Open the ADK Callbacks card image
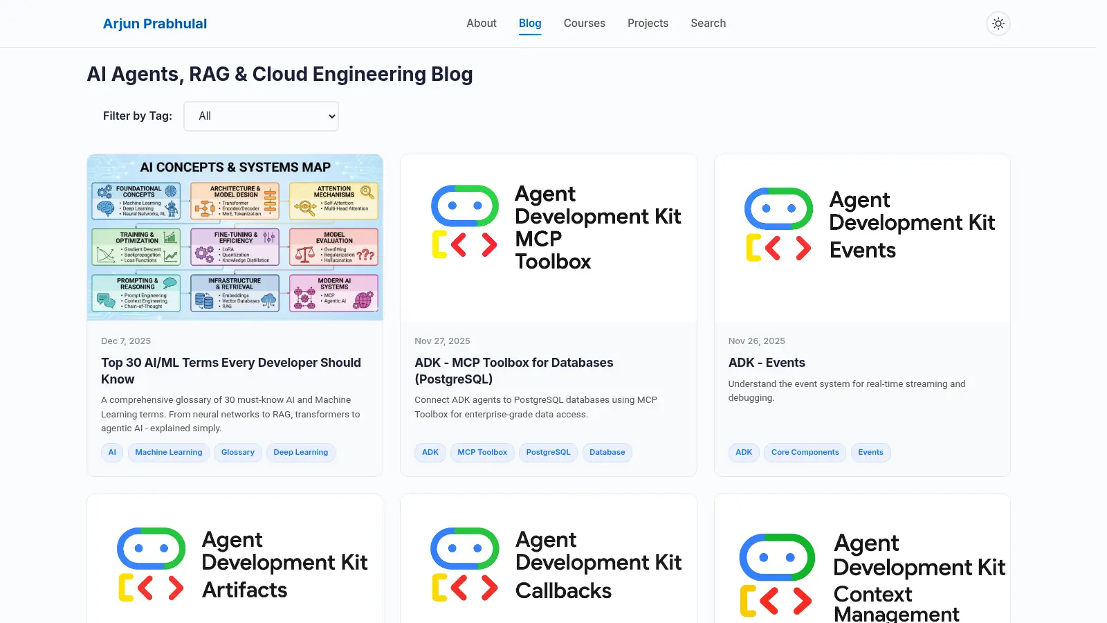 pos(549,559)
